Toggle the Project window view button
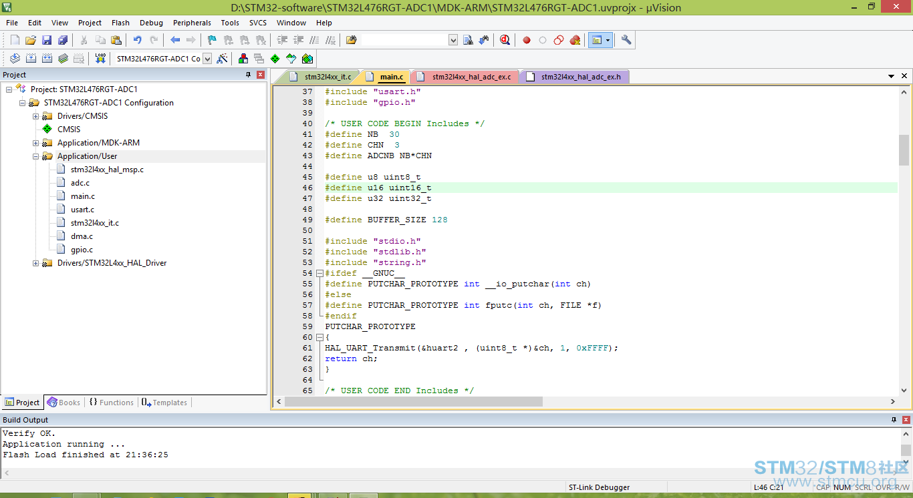 coord(596,40)
